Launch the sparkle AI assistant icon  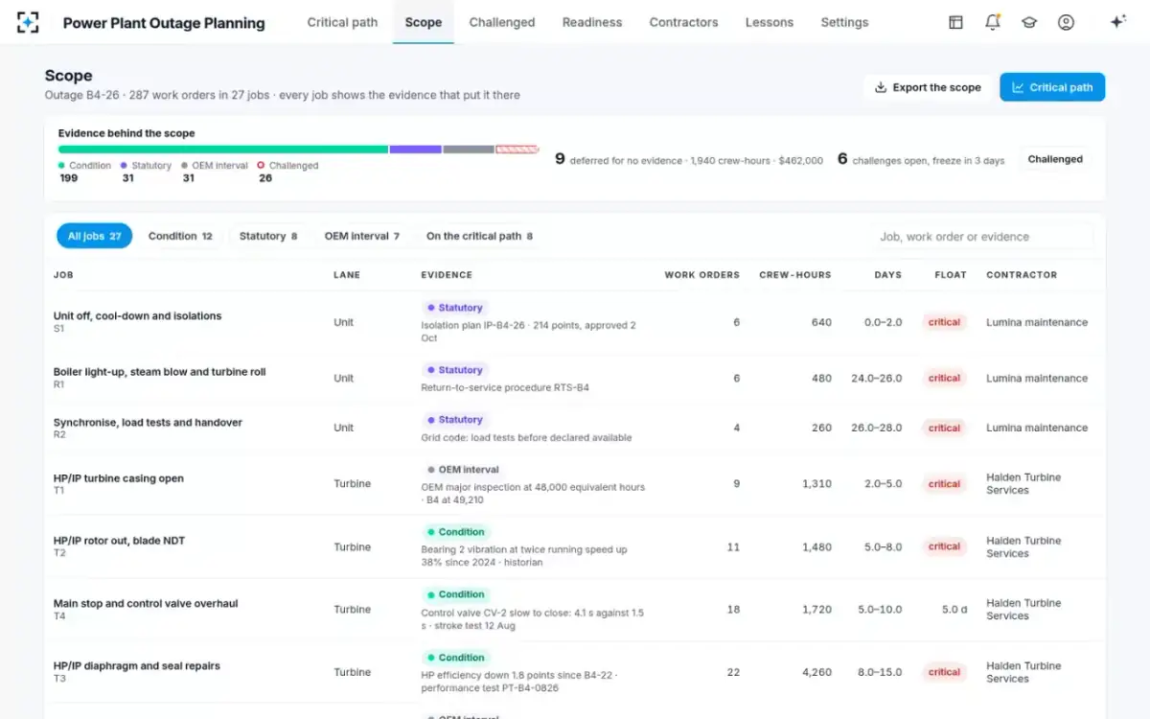[x=1117, y=22]
